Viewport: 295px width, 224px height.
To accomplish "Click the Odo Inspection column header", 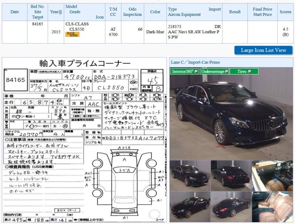I will click(x=132, y=12).
